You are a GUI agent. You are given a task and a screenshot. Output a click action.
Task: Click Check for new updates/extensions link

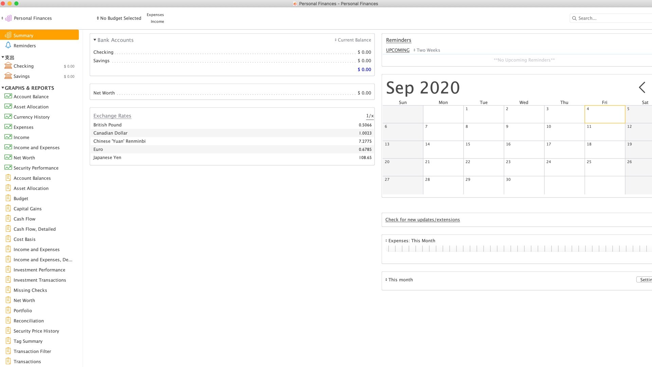point(422,220)
